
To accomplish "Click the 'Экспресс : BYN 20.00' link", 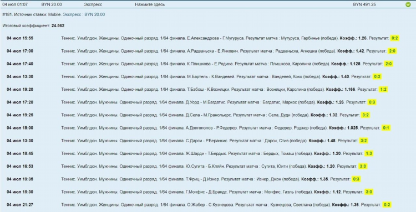I will 84,14.
